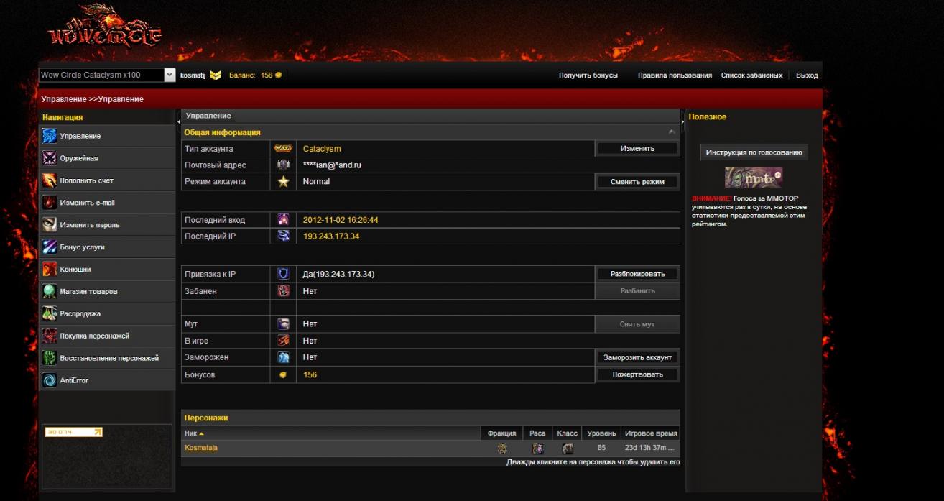944x501 pixels.
Task: Open Бонус услуги icon in navigation
Action: [x=50, y=247]
